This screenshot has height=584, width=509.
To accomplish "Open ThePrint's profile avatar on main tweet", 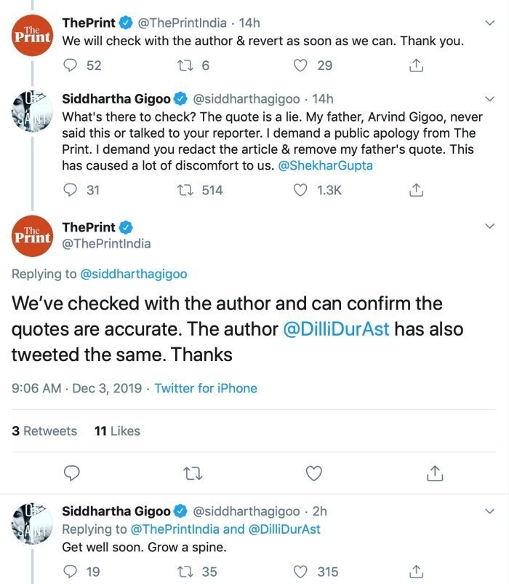I will (33, 235).
